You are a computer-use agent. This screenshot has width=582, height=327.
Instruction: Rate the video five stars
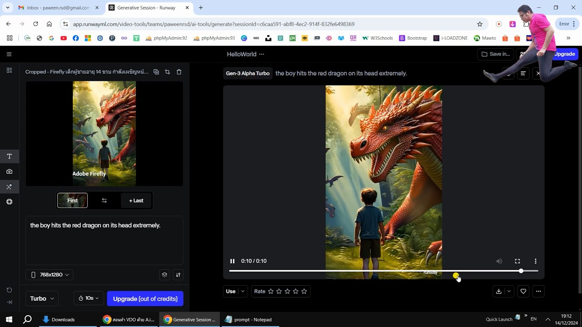tap(304, 291)
